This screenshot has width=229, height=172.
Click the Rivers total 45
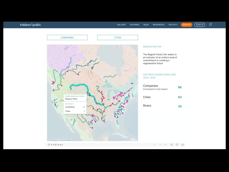click(180, 106)
